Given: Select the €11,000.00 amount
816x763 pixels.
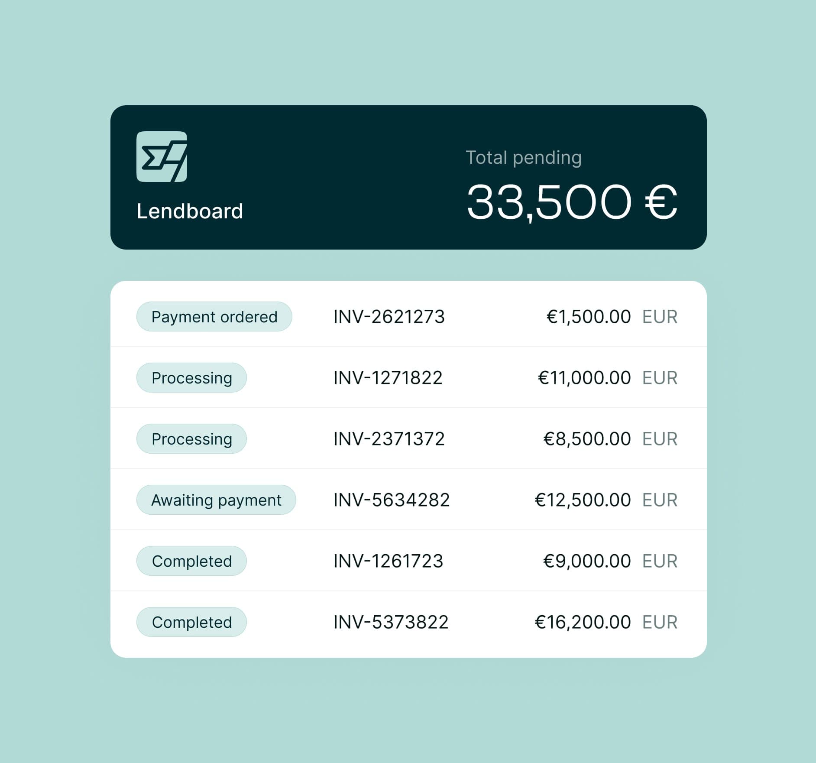Looking at the screenshot, I should pos(584,378).
